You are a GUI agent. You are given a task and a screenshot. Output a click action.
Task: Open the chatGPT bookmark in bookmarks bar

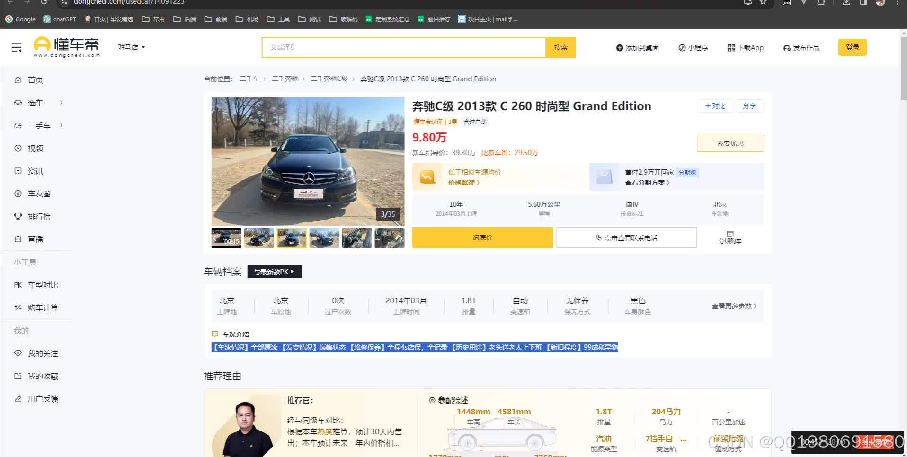(x=60, y=19)
